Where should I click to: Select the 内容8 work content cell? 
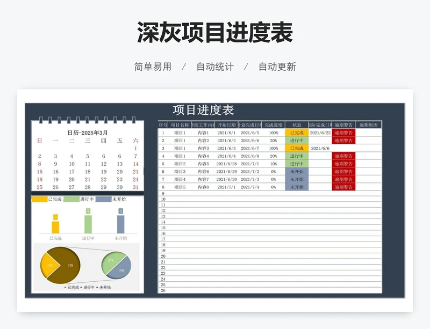(x=203, y=187)
